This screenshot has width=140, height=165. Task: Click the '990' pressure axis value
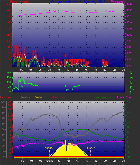[129, 47]
